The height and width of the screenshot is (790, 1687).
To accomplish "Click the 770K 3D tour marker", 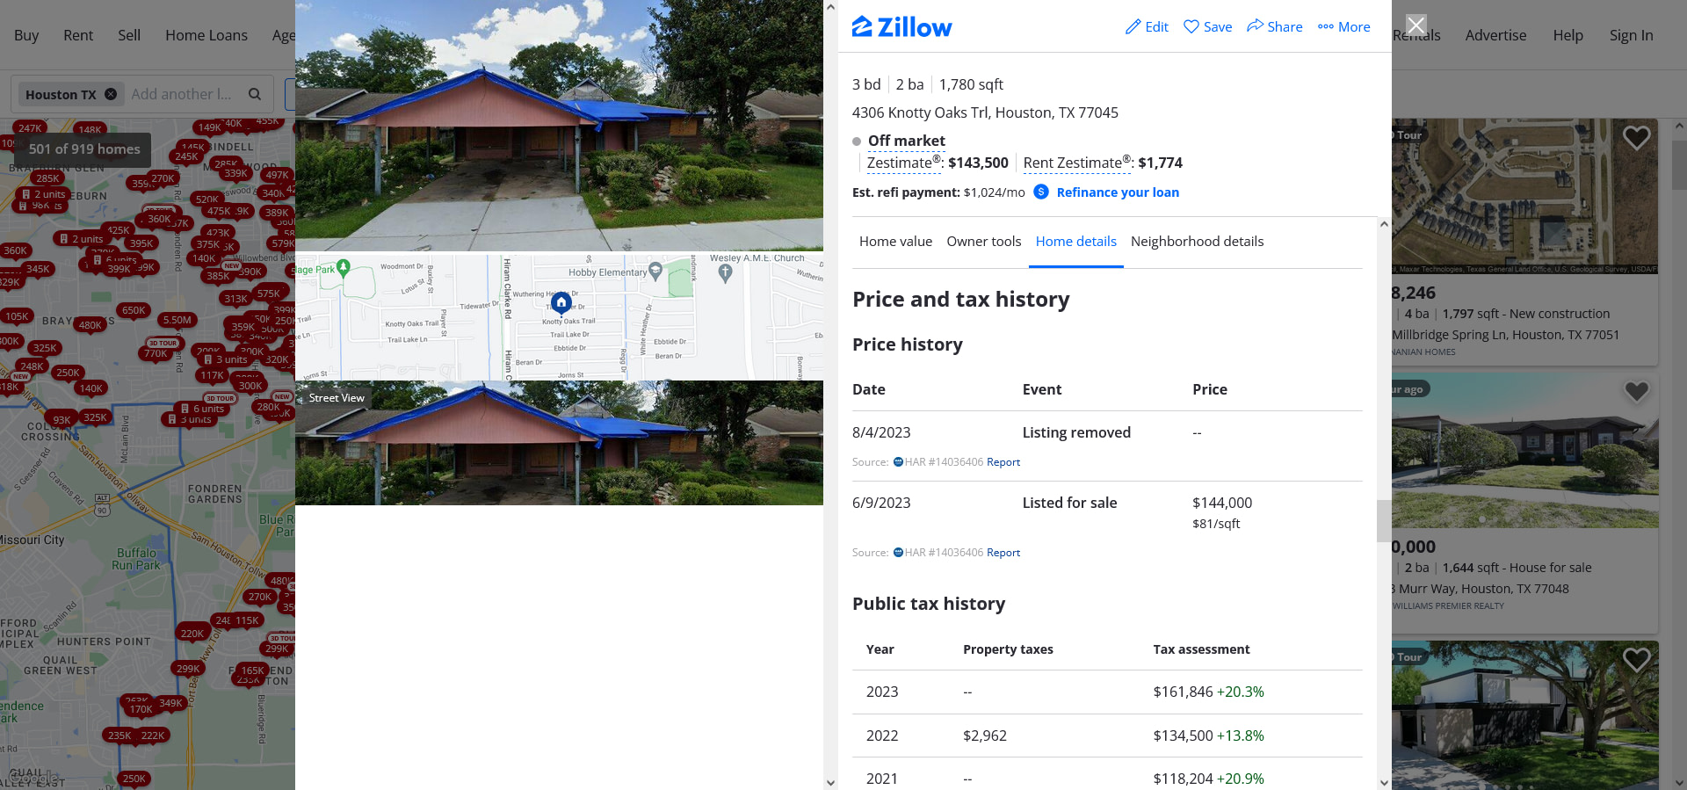I will (x=156, y=353).
